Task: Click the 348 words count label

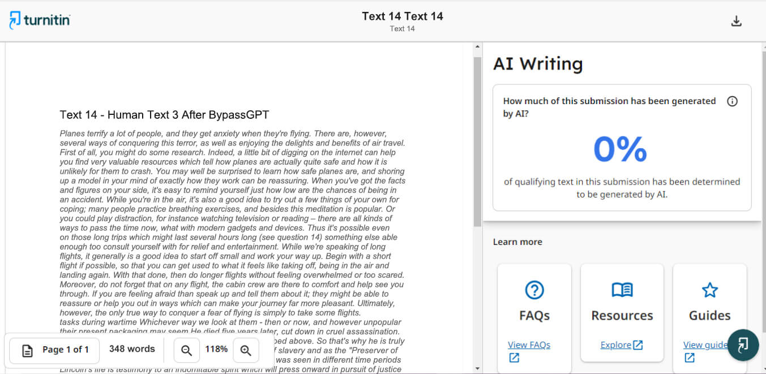Action: pyautogui.click(x=132, y=349)
